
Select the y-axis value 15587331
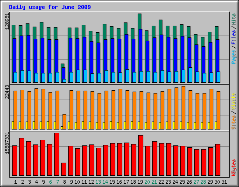[7, 143]
